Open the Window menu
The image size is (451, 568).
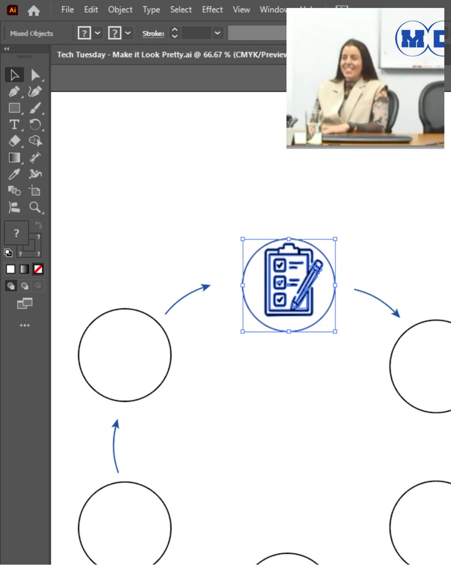pos(273,9)
